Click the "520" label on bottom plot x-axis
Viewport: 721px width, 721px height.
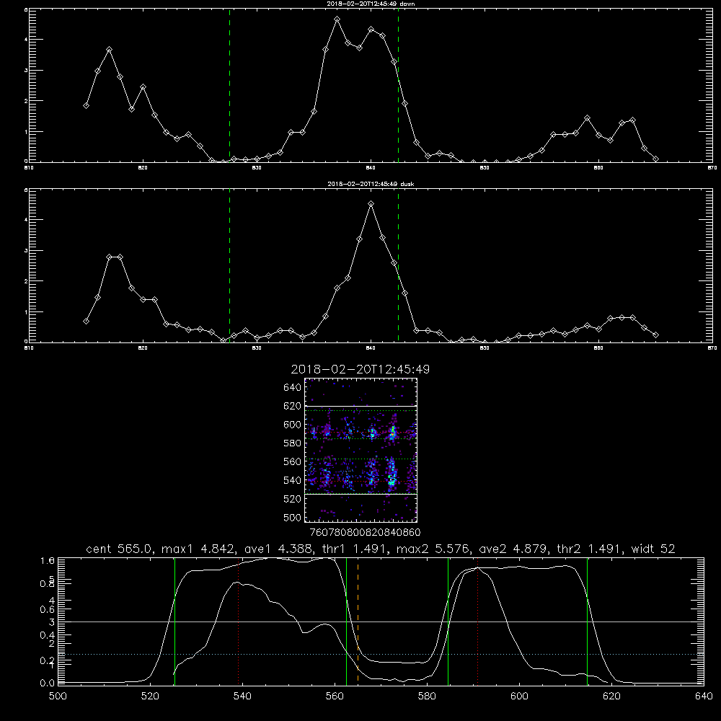pyautogui.click(x=150, y=696)
